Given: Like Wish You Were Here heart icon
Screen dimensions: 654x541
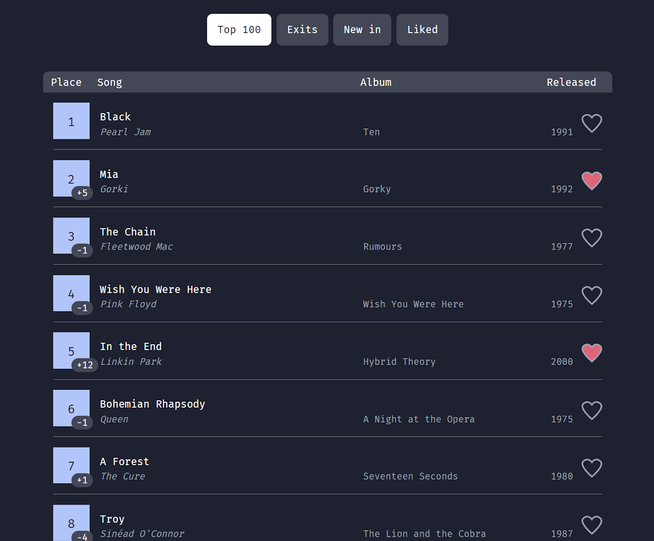Looking at the screenshot, I should (x=592, y=296).
